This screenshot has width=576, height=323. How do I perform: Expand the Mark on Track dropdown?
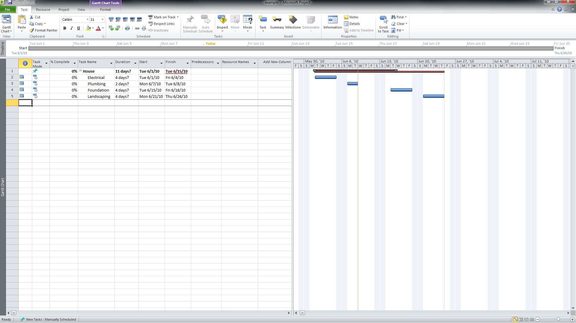point(178,17)
